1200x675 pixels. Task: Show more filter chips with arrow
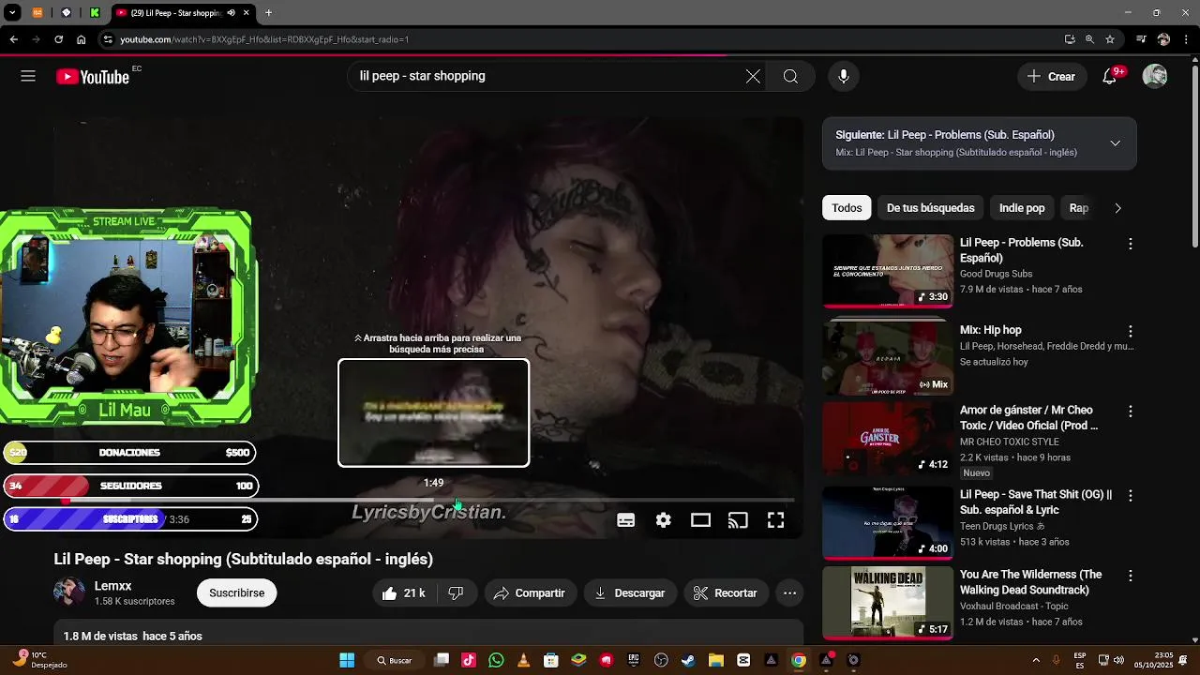coord(1117,208)
